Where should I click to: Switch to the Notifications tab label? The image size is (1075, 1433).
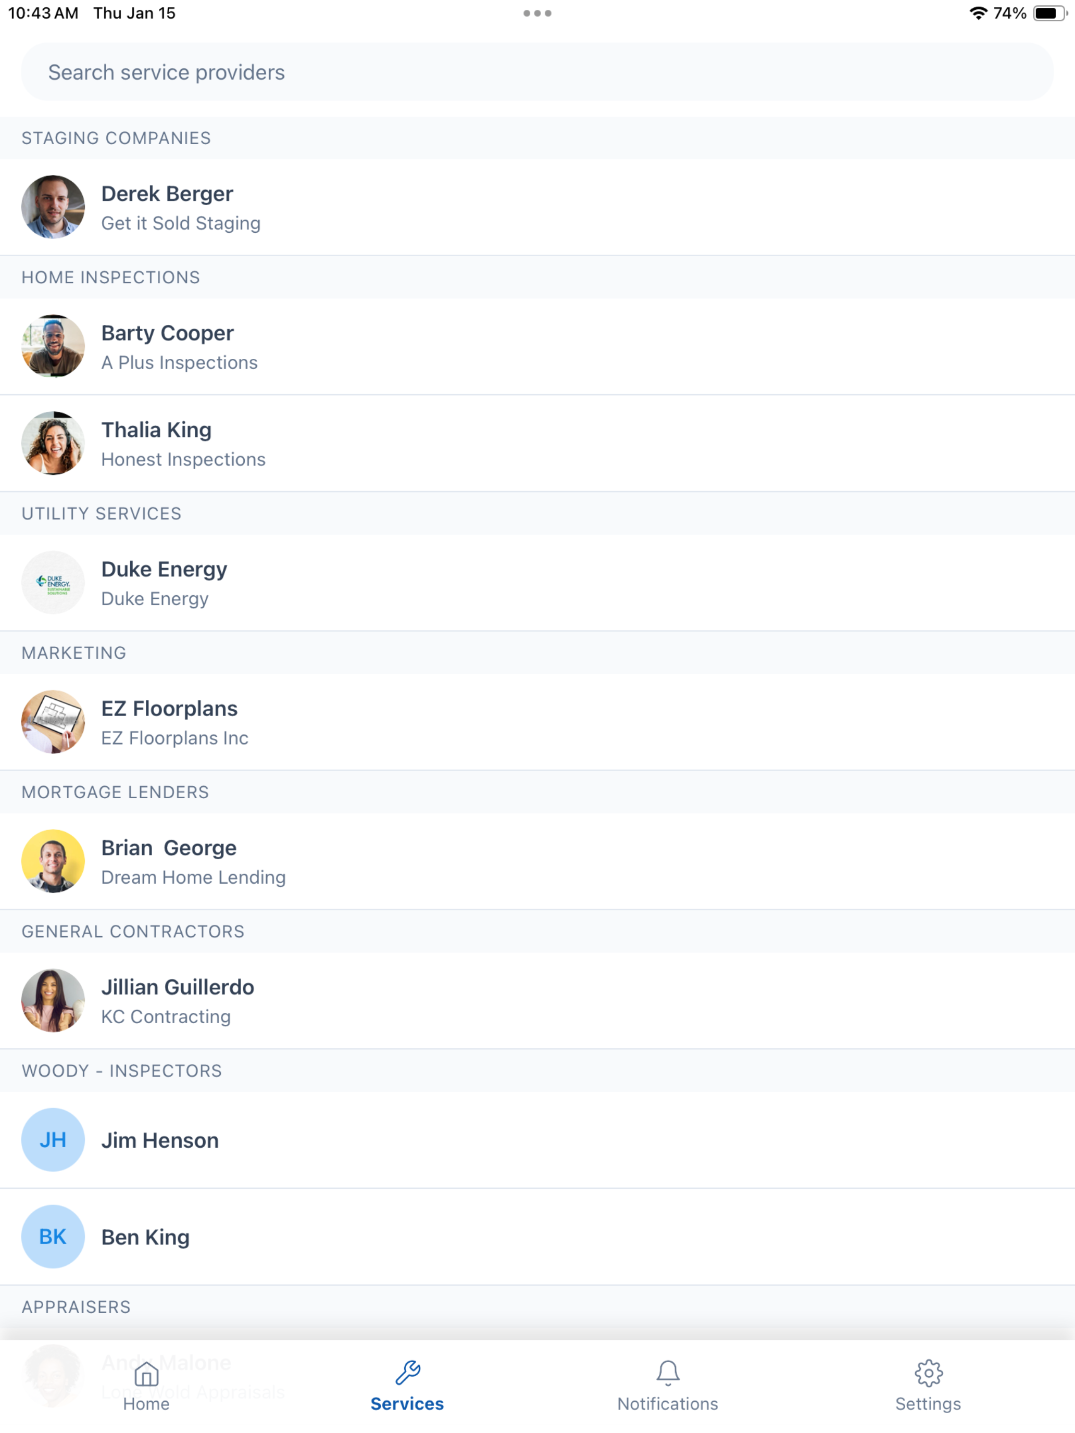pyautogui.click(x=667, y=1404)
